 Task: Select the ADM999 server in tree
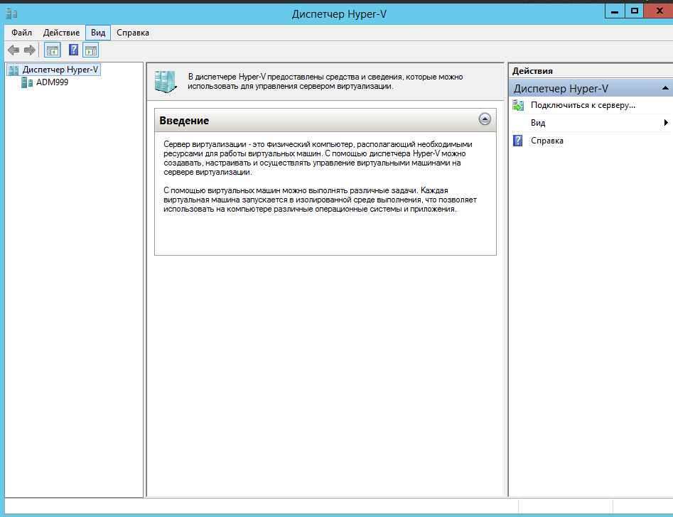52,82
